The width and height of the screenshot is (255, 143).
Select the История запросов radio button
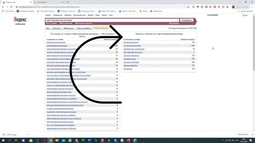76,23
